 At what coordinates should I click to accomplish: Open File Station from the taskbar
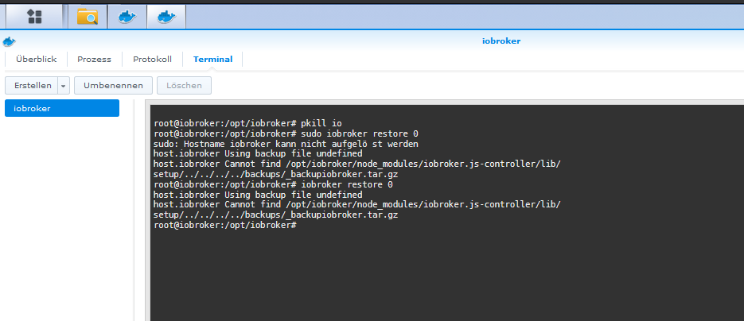(88, 16)
